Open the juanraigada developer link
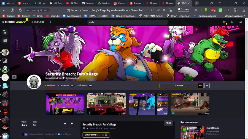This screenshot has height=139, width=248. tap(214, 131)
